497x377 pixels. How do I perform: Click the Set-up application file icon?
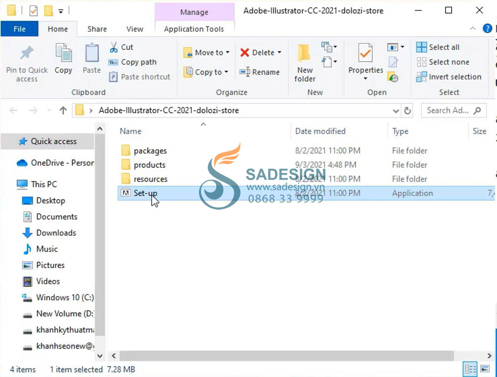[x=126, y=193]
